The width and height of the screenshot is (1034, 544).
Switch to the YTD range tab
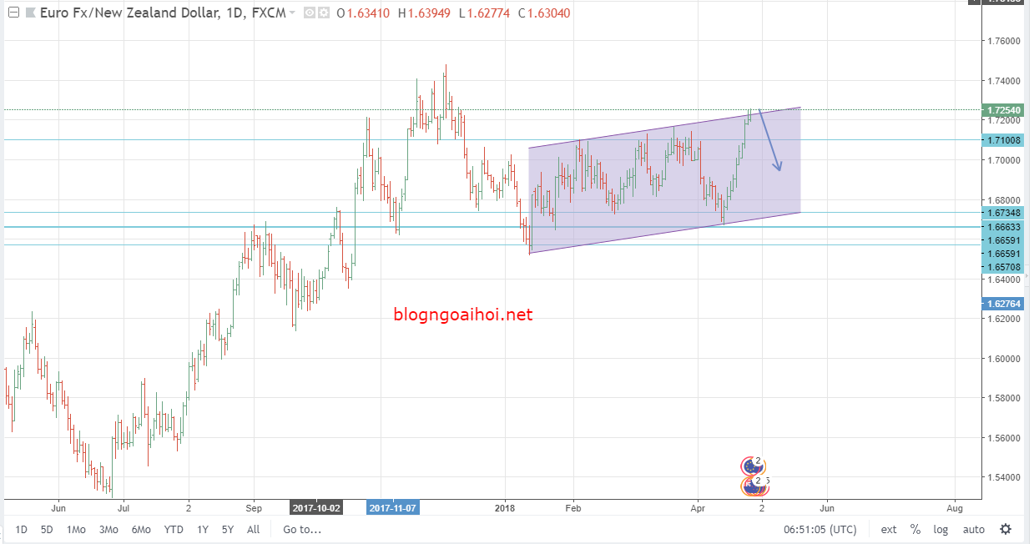click(x=174, y=529)
